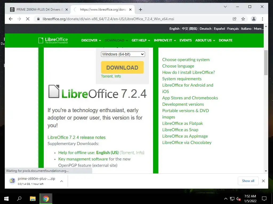Click the yellow DOWNLOAD button
Image resolution: width=273 pixels, height=204 pixels.
(122, 67)
